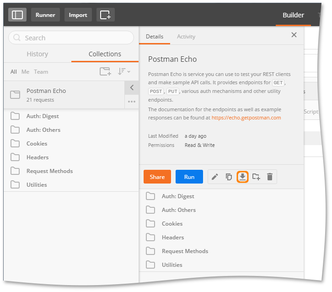This screenshot has height=292, width=332.
Task: Click the '21 requests' text
Action: point(40,100)
